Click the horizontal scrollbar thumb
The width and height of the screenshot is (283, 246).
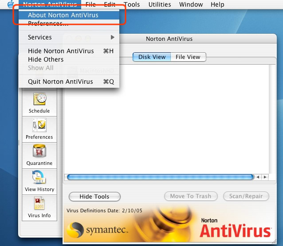(160, 177)
